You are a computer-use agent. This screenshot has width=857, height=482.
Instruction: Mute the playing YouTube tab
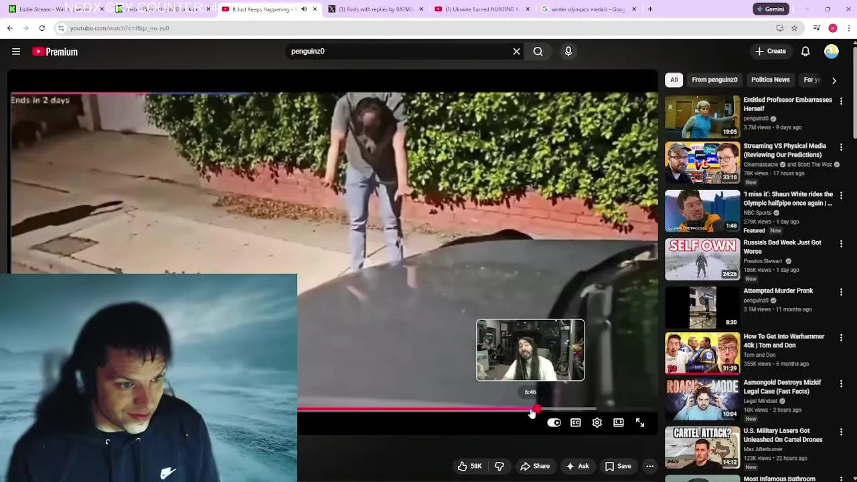tap(304, 9)
